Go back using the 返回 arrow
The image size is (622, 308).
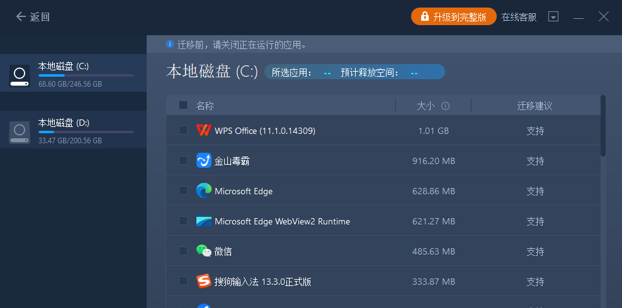[21, 16]
